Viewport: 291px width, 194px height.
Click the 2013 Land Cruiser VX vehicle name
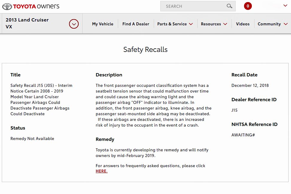27,23
